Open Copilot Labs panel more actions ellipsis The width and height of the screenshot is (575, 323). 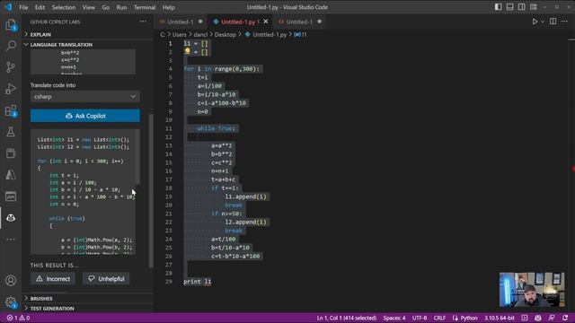[143, 22]
